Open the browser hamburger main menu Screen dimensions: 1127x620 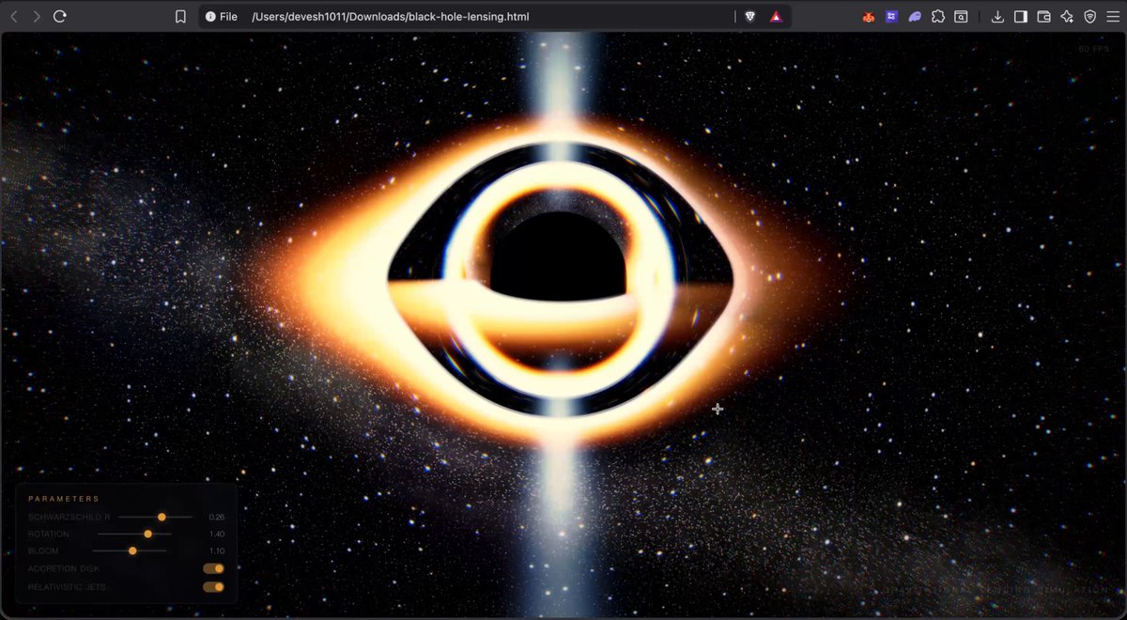[x=1113, y=16]
